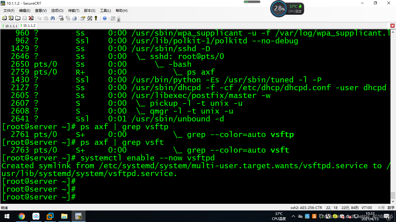Image resolution: width=396 pixels, height=222 pixels.
Task: Open the 帮助(H) menu
Action: (121, 11)
